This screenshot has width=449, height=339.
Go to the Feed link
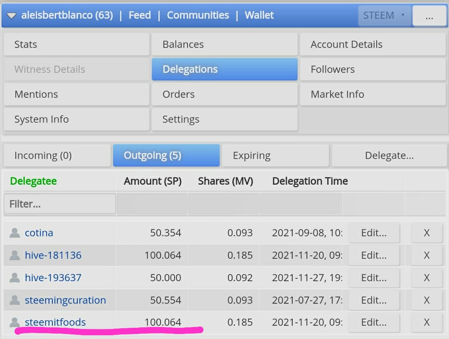coord(140,15)
